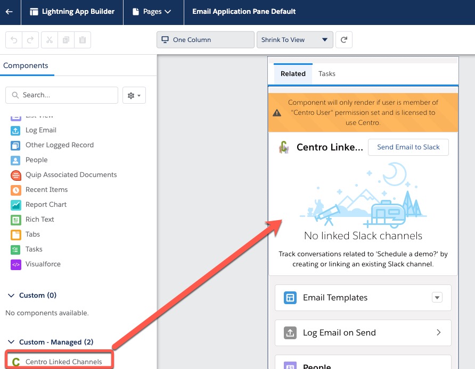Click the Email Templates card title
The height and width of the screenshot is (369, 475).
click(x=335, y=298)
